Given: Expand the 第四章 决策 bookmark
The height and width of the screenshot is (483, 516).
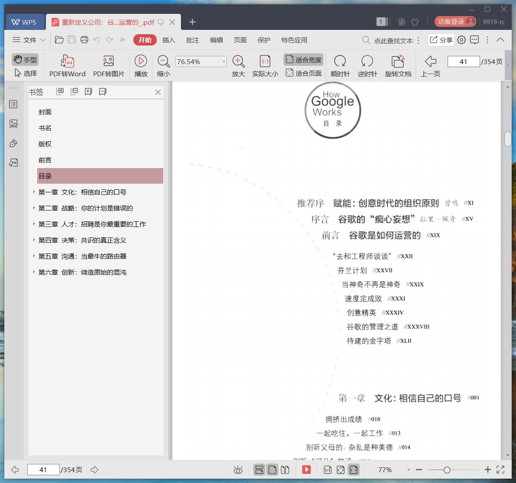Looking at the screenshot, I should coord(34,240).
